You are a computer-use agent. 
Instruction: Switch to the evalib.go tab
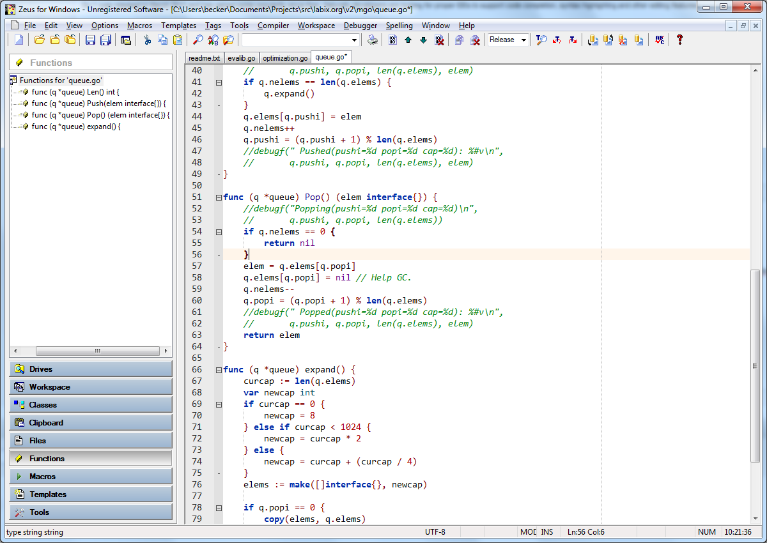[241, 58]
